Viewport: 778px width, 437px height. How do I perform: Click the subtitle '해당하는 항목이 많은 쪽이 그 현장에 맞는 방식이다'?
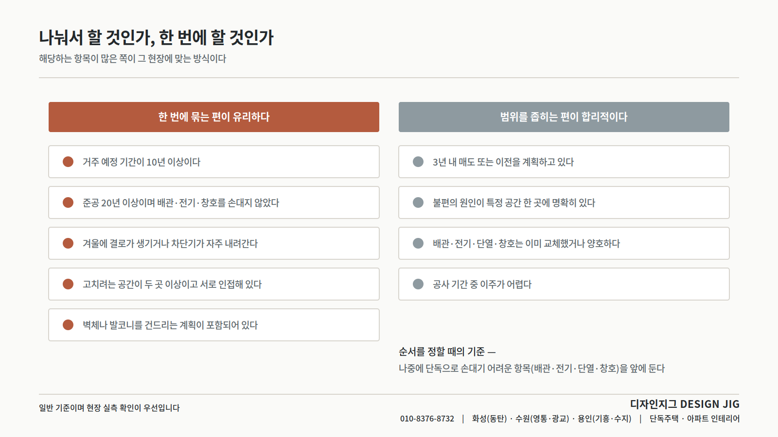click(x=133, y=59)
